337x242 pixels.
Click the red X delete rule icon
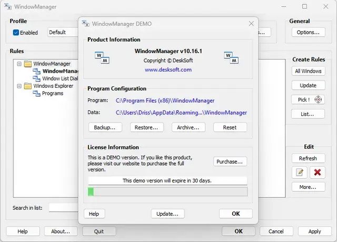click(317, 172)
